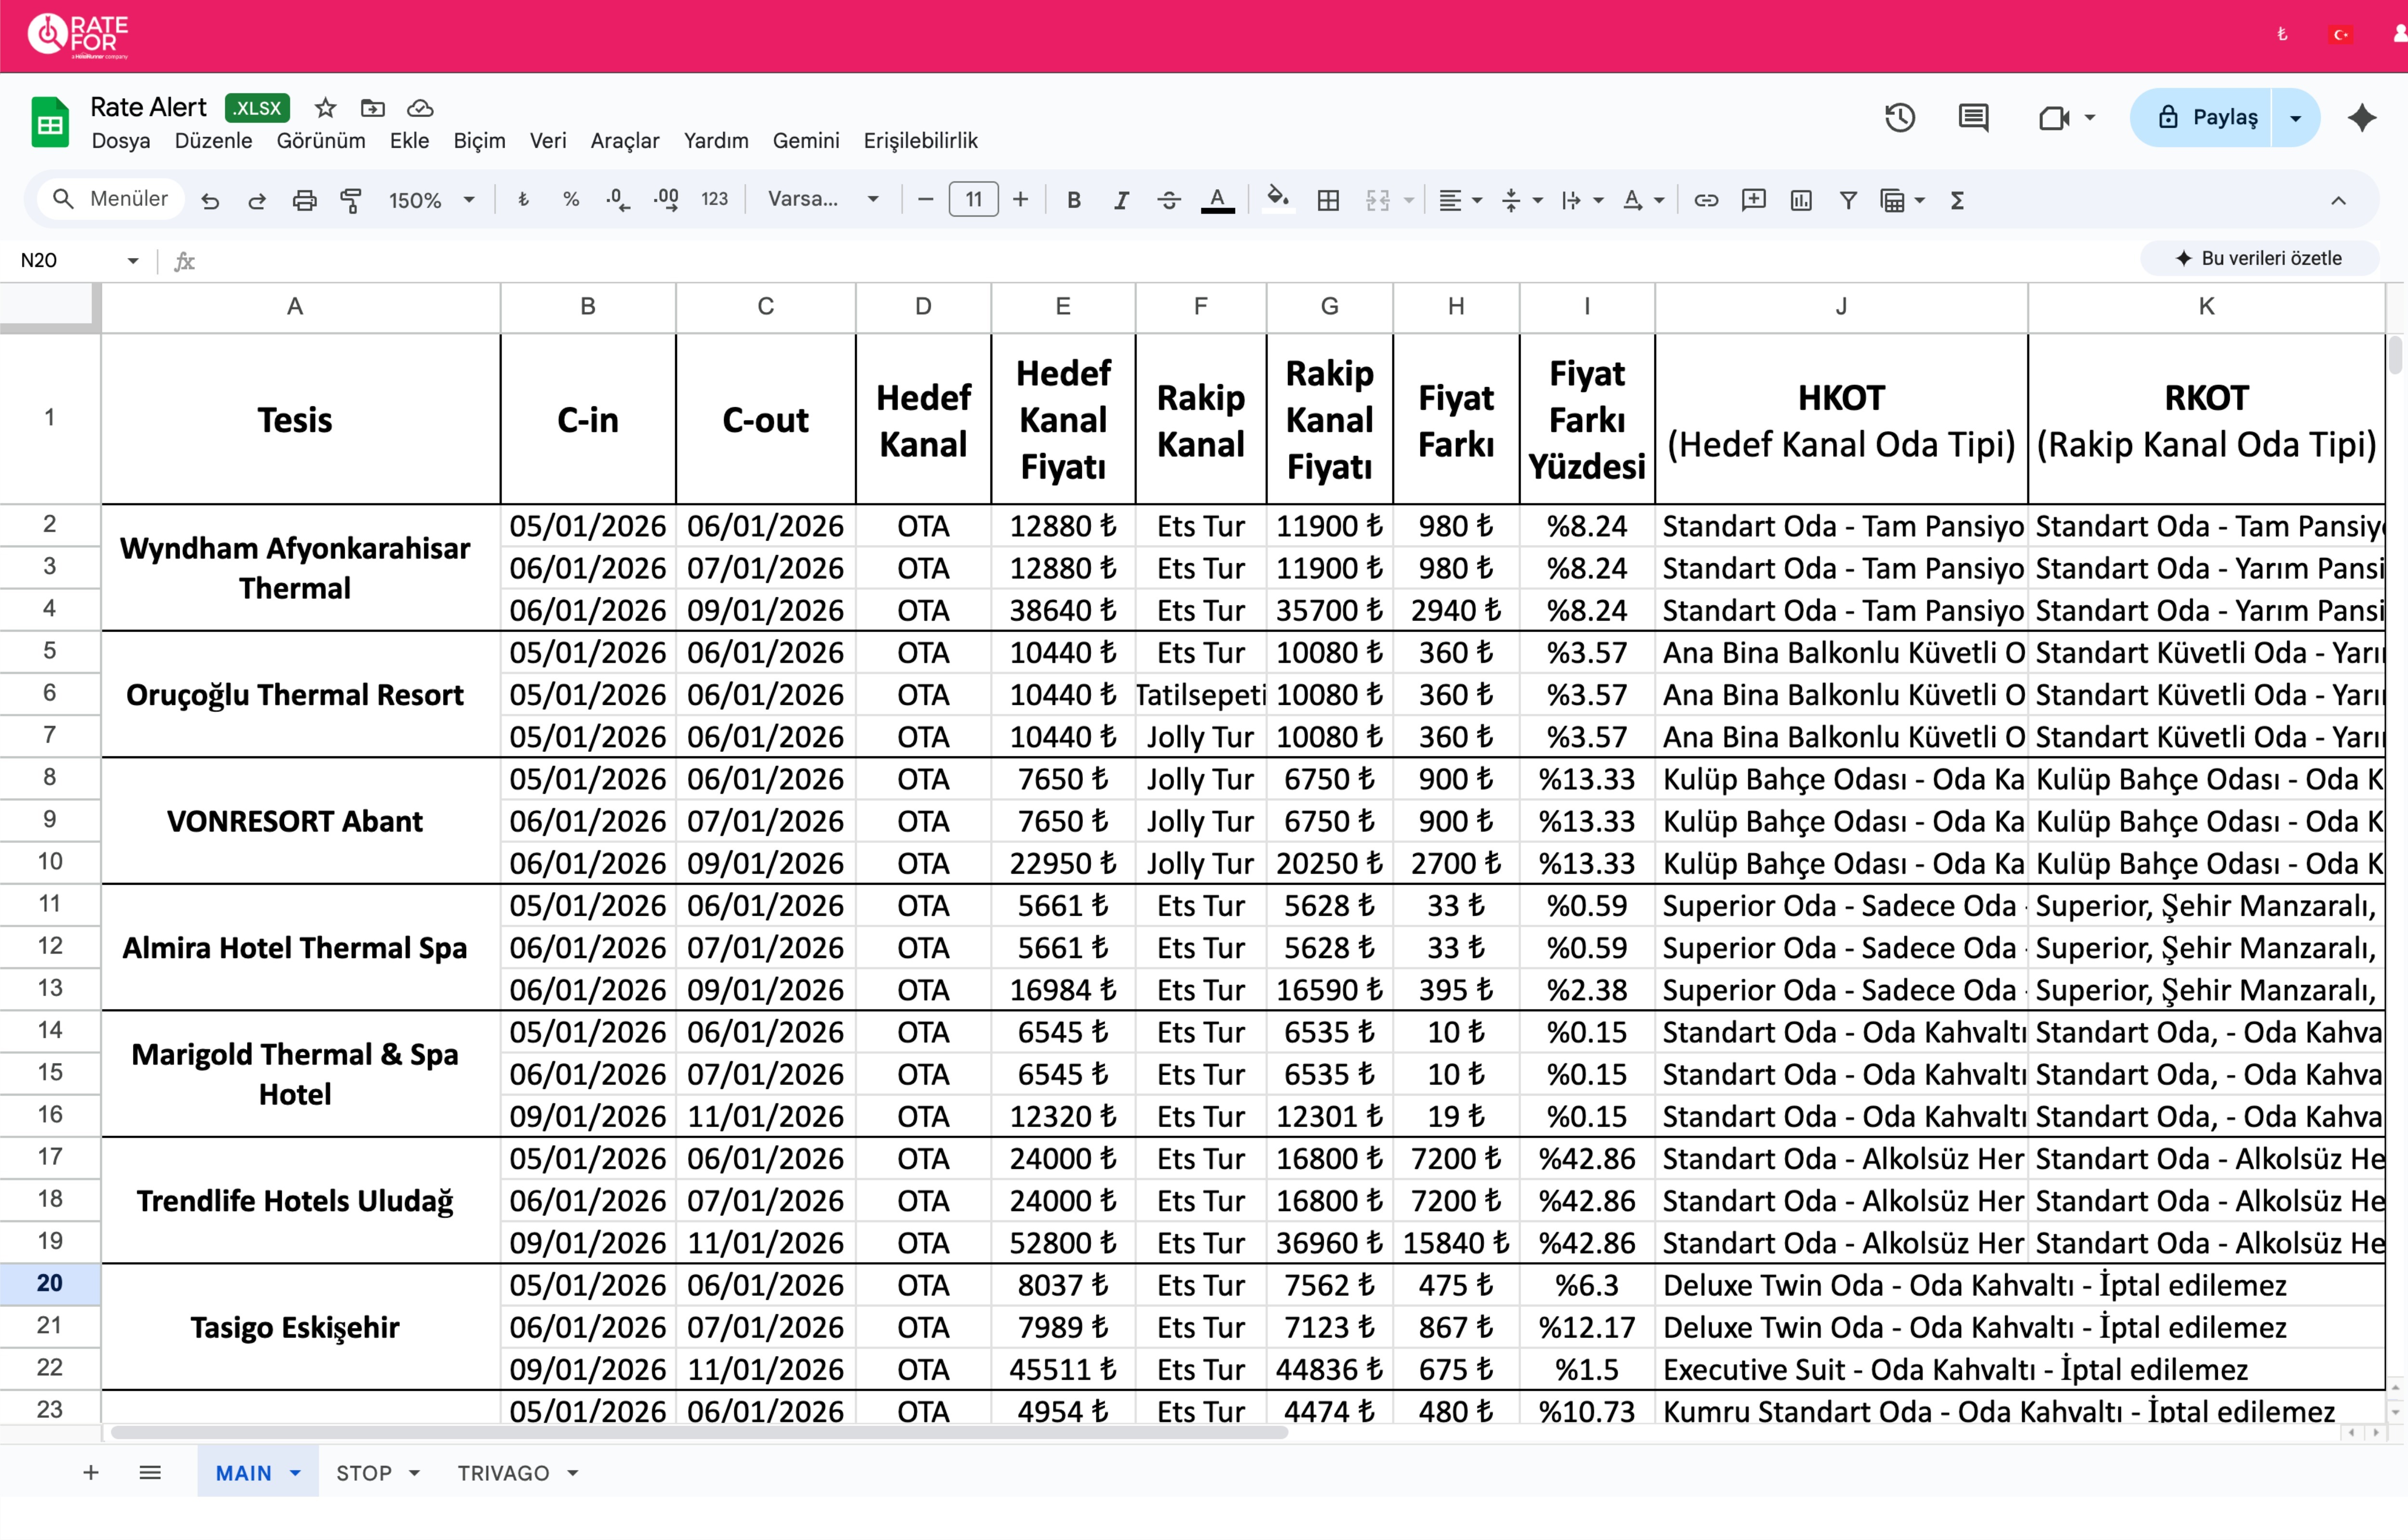
Task: Undo the last action
Action: [210, 201]
